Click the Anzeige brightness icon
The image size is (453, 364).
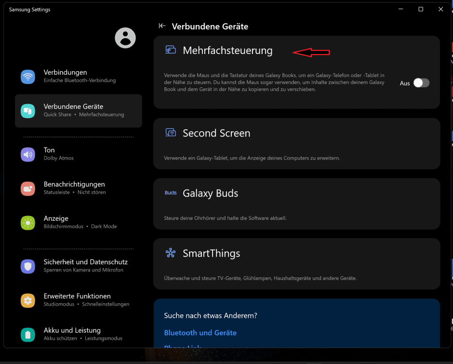pyautogui.click(x=28, y=223)
